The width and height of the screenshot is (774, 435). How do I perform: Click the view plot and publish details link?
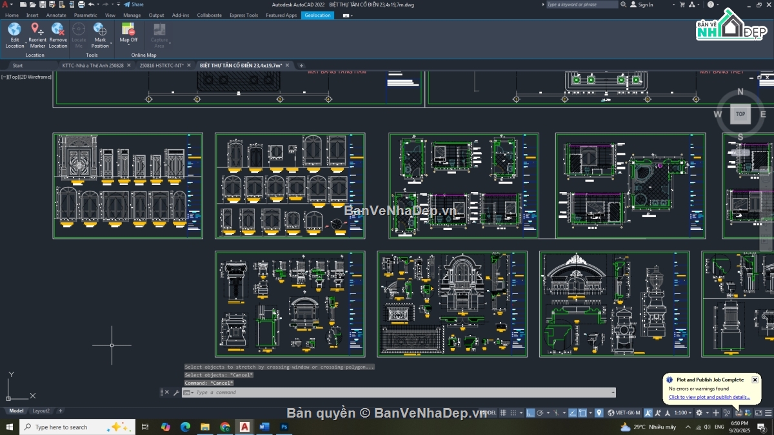(x=709, y=397)
